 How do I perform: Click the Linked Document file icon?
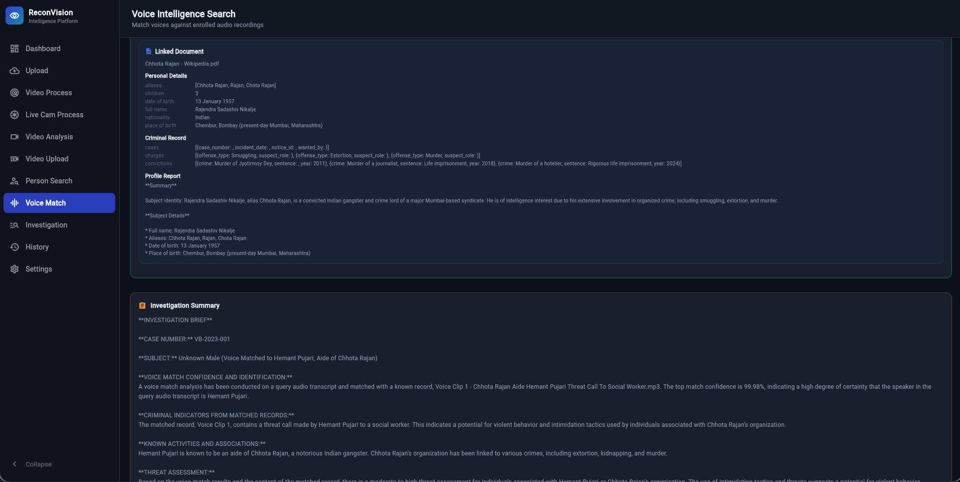148,51
